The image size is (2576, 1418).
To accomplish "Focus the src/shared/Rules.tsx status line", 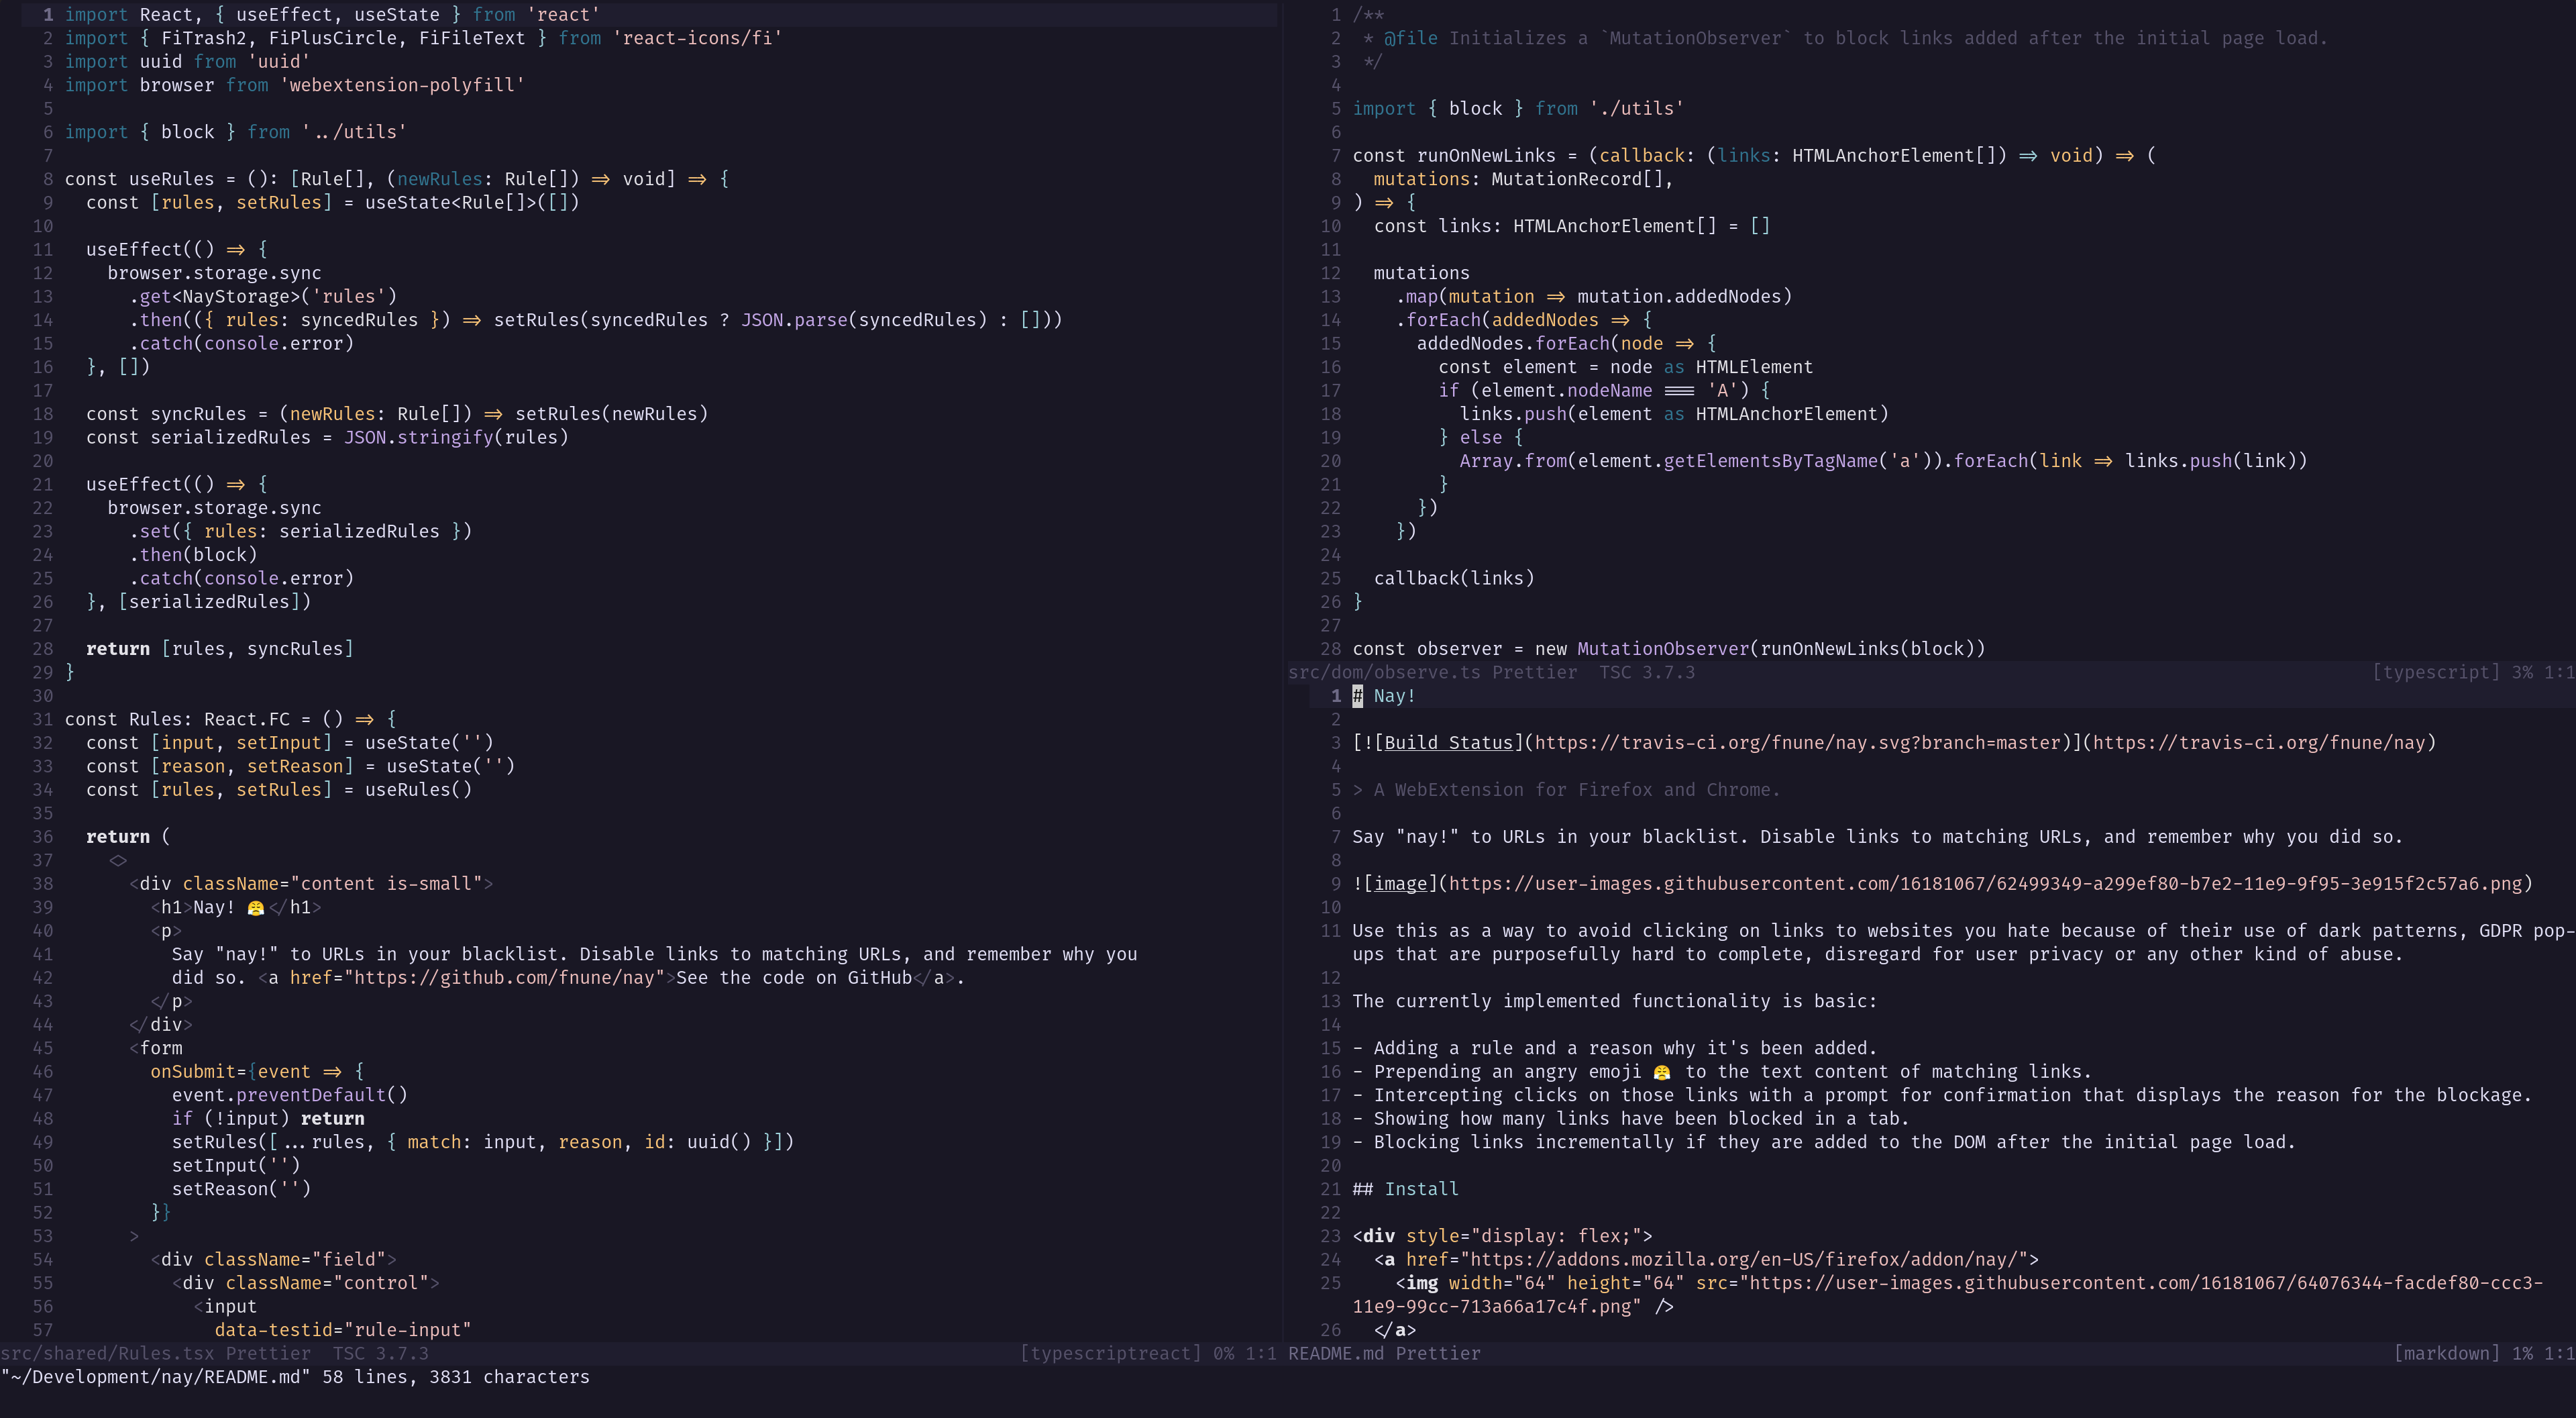I will click(x=107, y=1353).
